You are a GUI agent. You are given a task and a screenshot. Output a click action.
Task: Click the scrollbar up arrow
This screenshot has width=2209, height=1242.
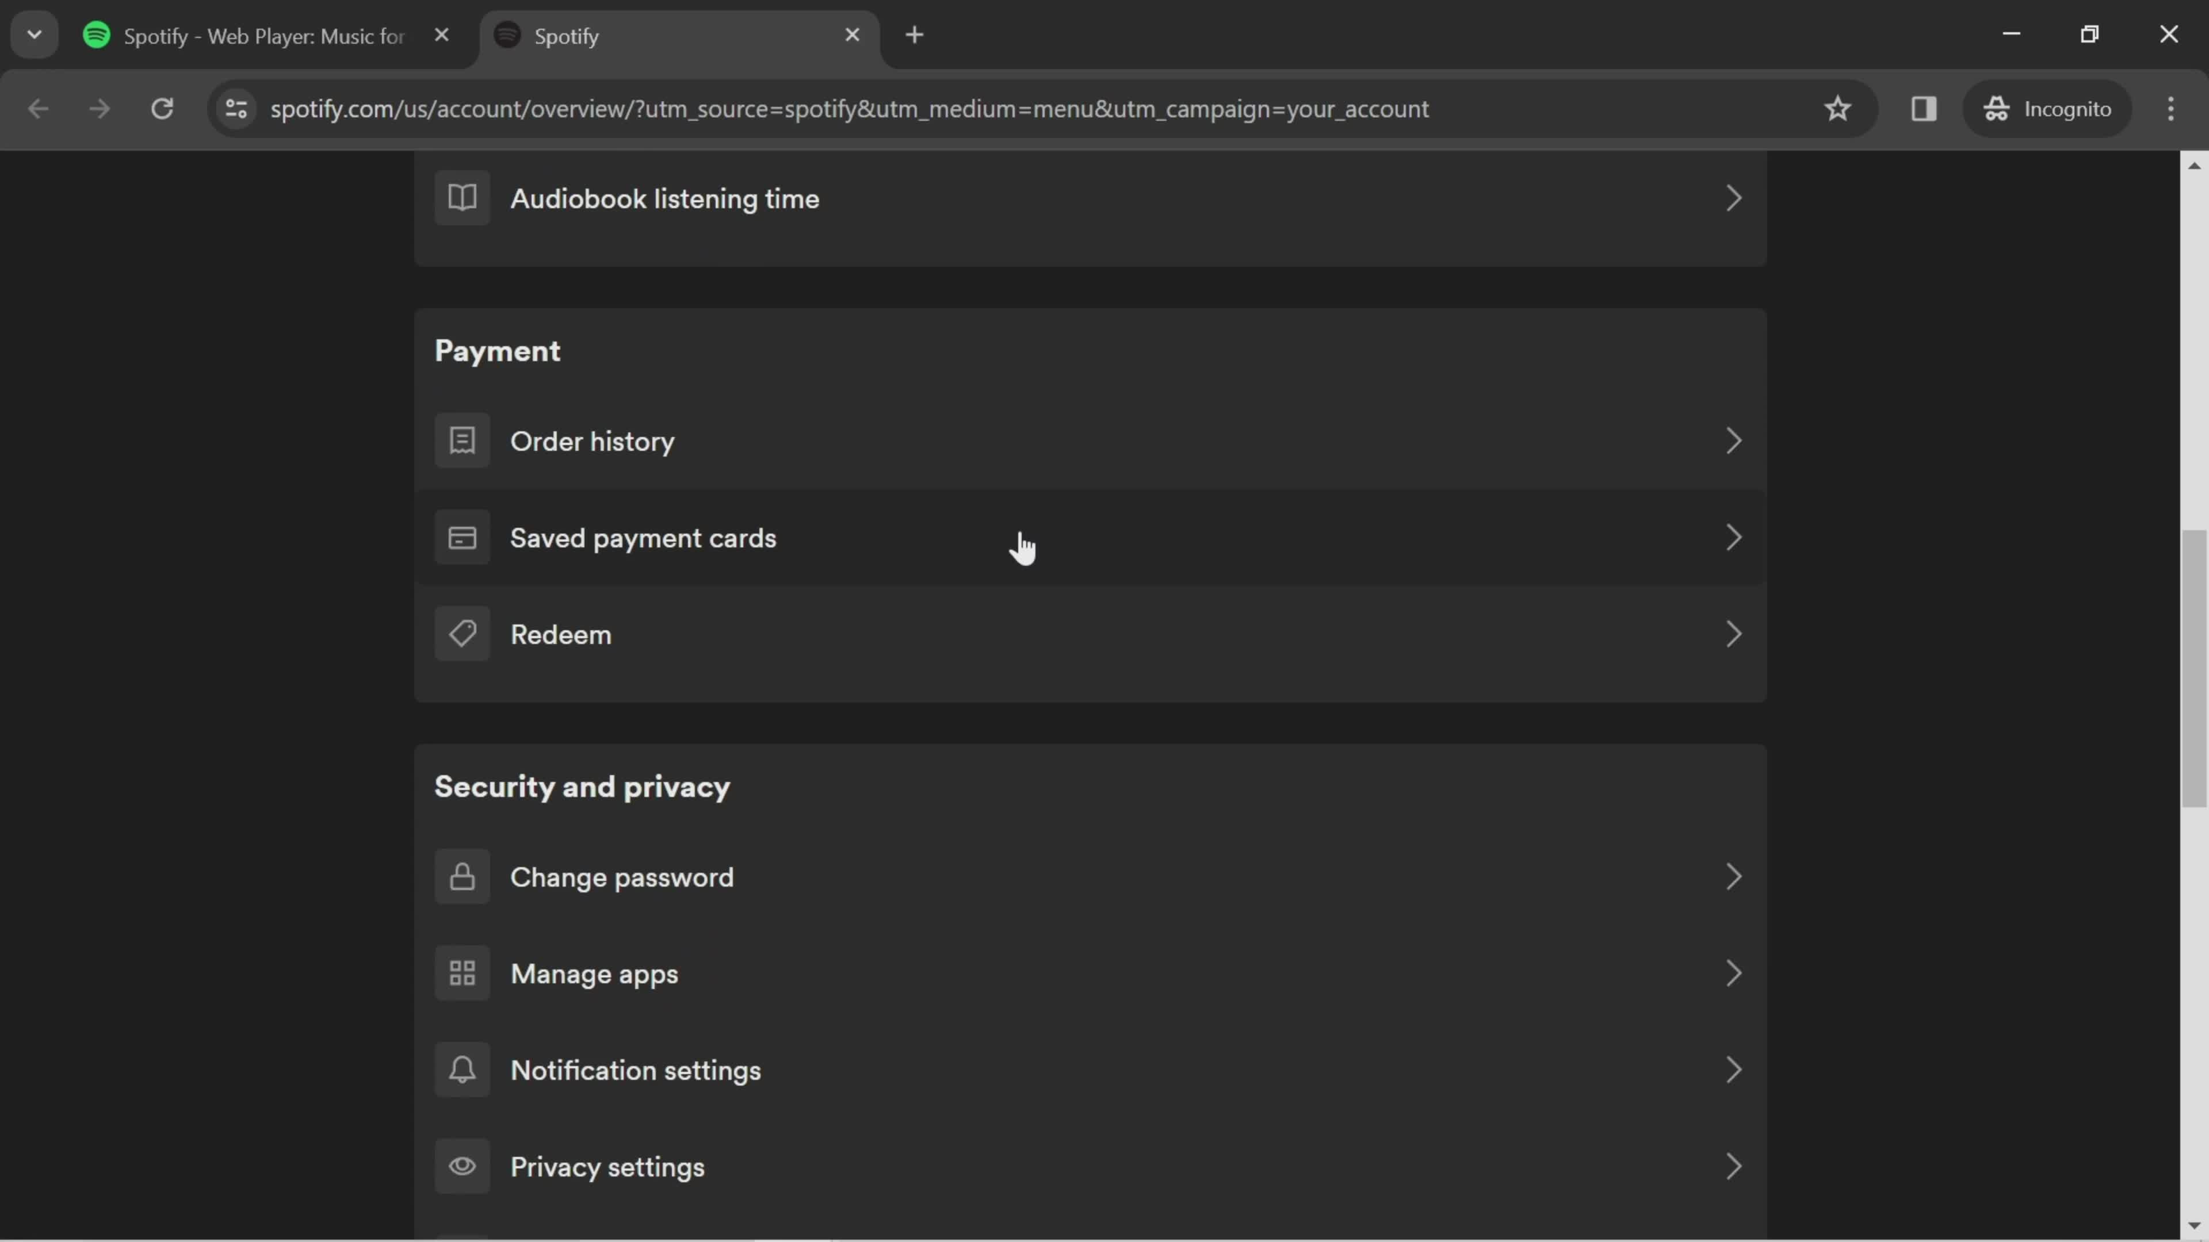pos(2195,166)
